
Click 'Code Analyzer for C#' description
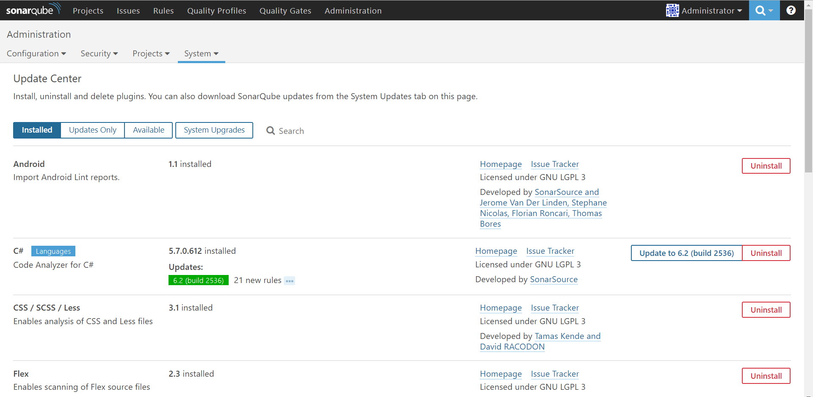(53, 265)
